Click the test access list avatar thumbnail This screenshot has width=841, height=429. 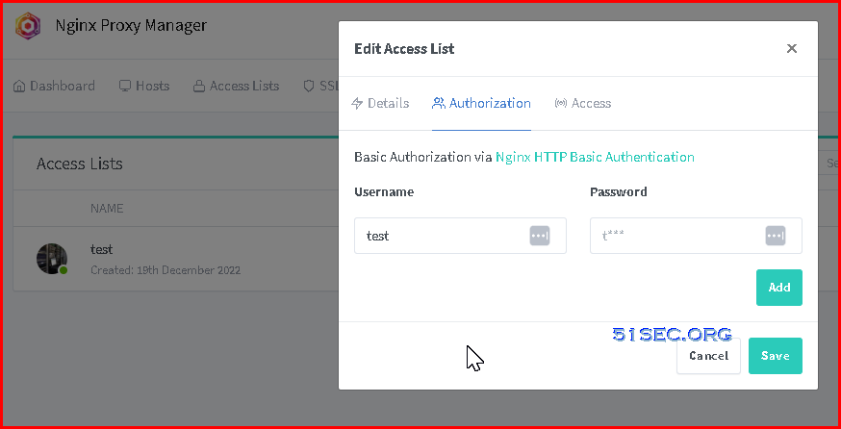tap(52, 259)
